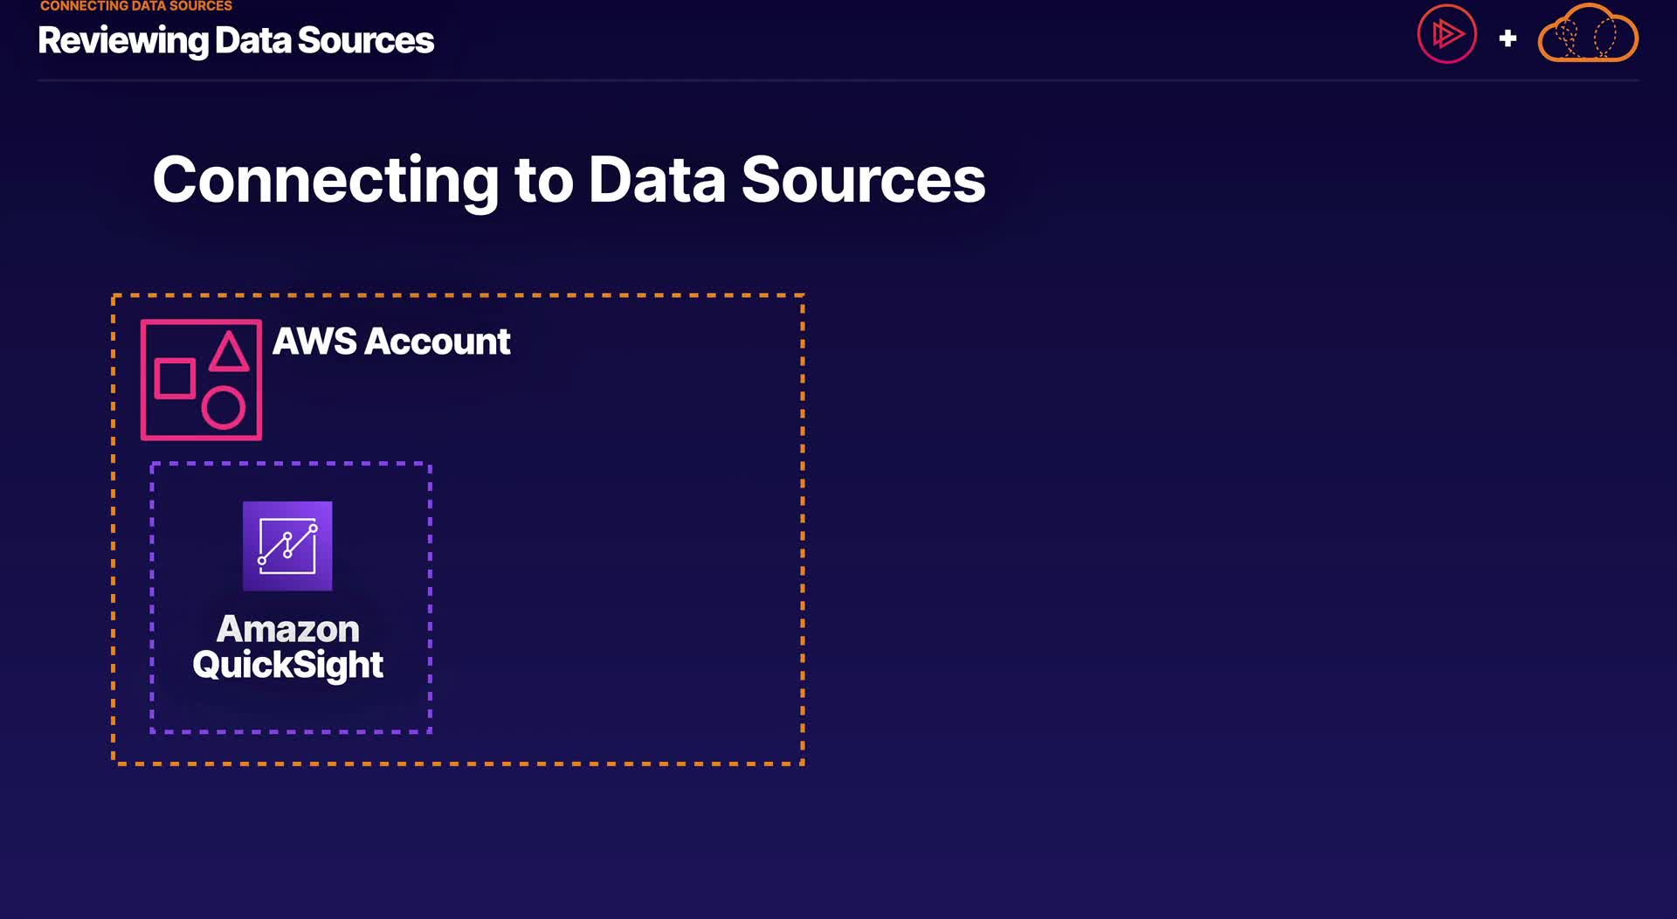Click the pink circle in AWS Account icon
1677x919 pixels.
coord(224,408)
